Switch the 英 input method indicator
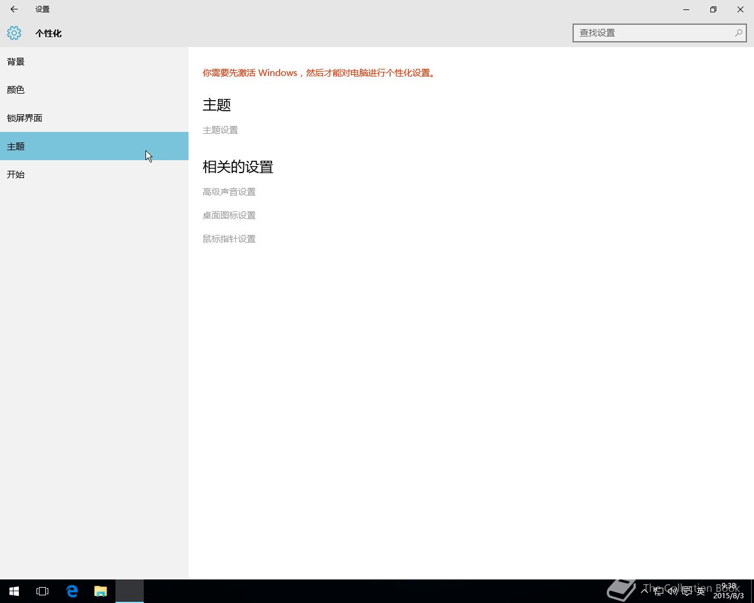 (x=701, y=591)
